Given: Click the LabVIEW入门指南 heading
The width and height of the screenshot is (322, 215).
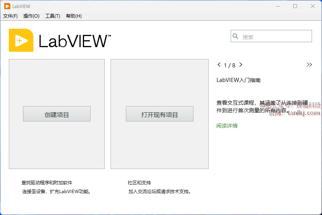Looking at the screenshot, I should 238,80.
